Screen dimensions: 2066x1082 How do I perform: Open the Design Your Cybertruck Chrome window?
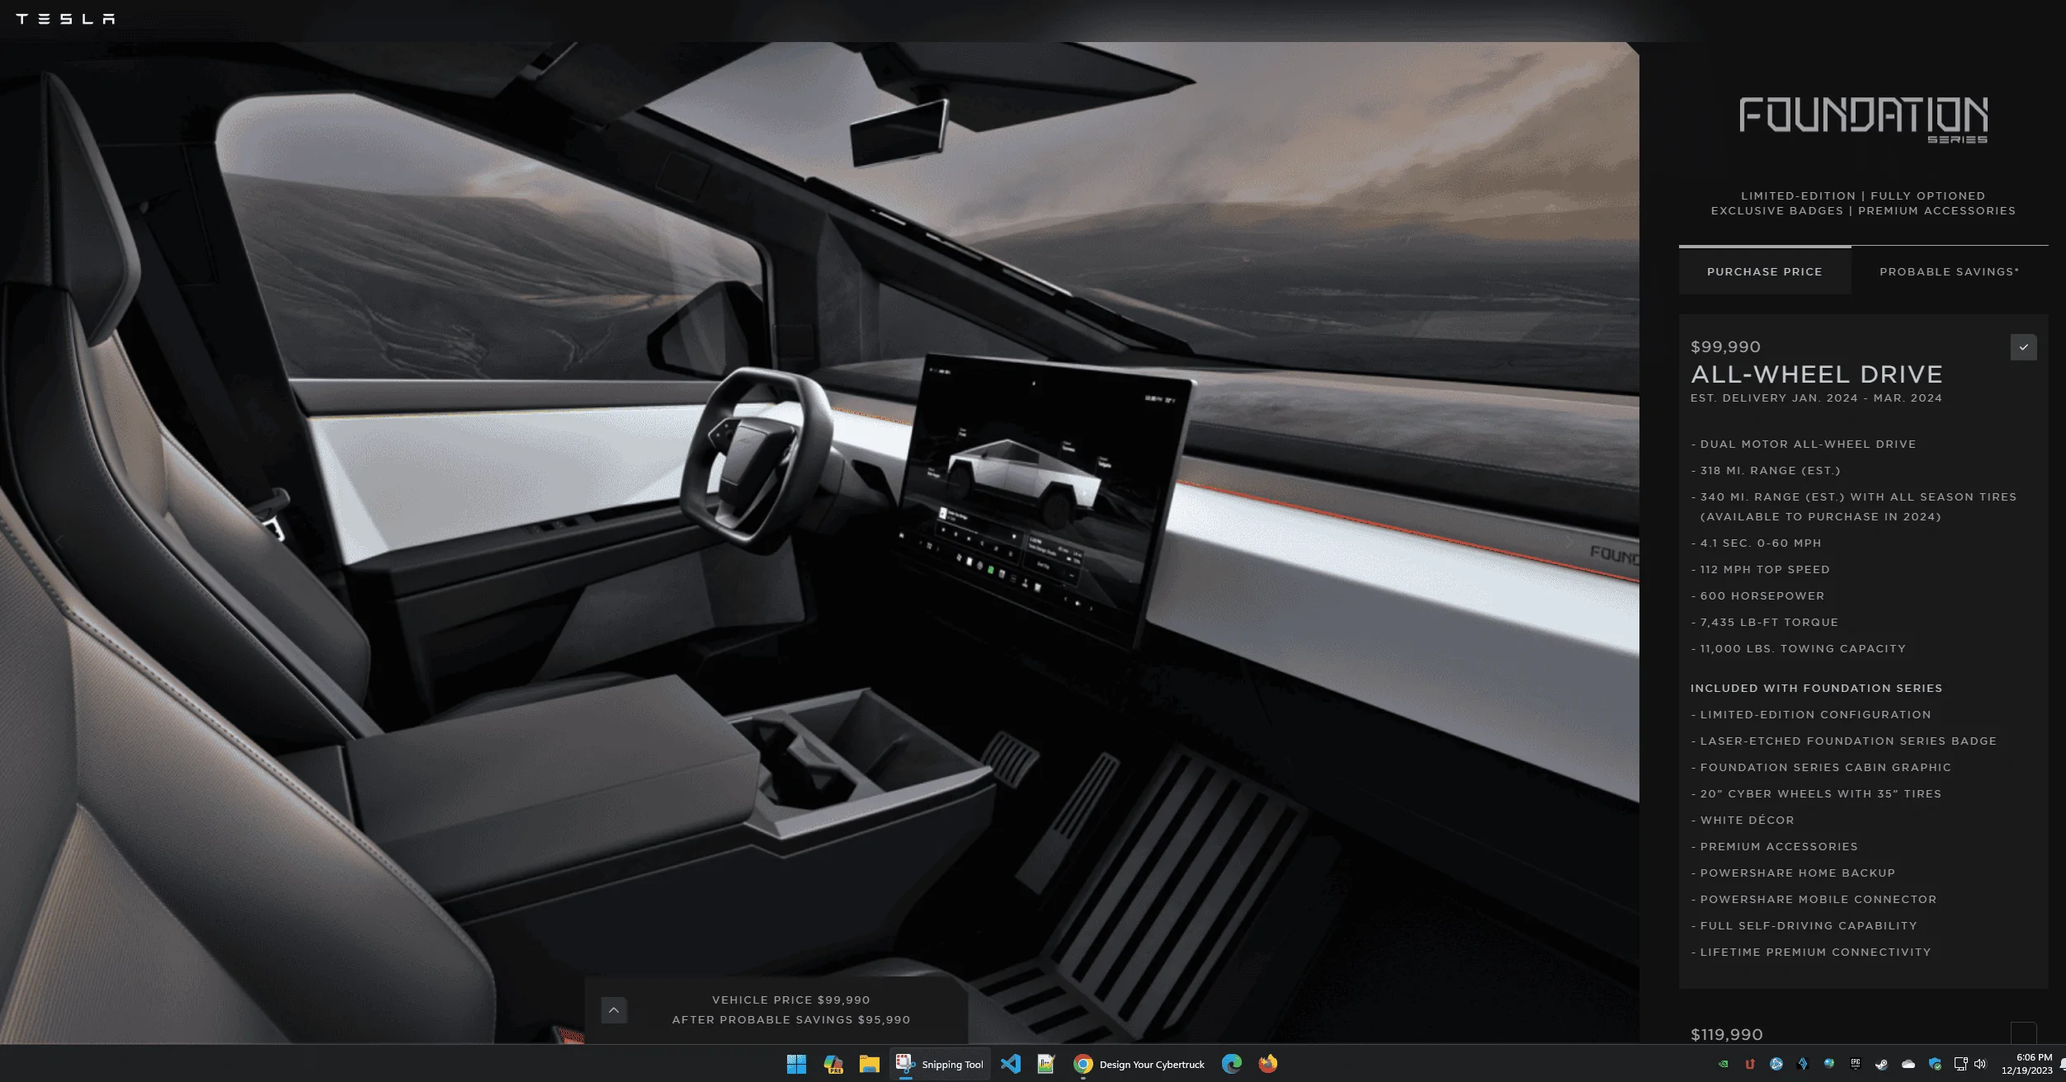1140,1064
